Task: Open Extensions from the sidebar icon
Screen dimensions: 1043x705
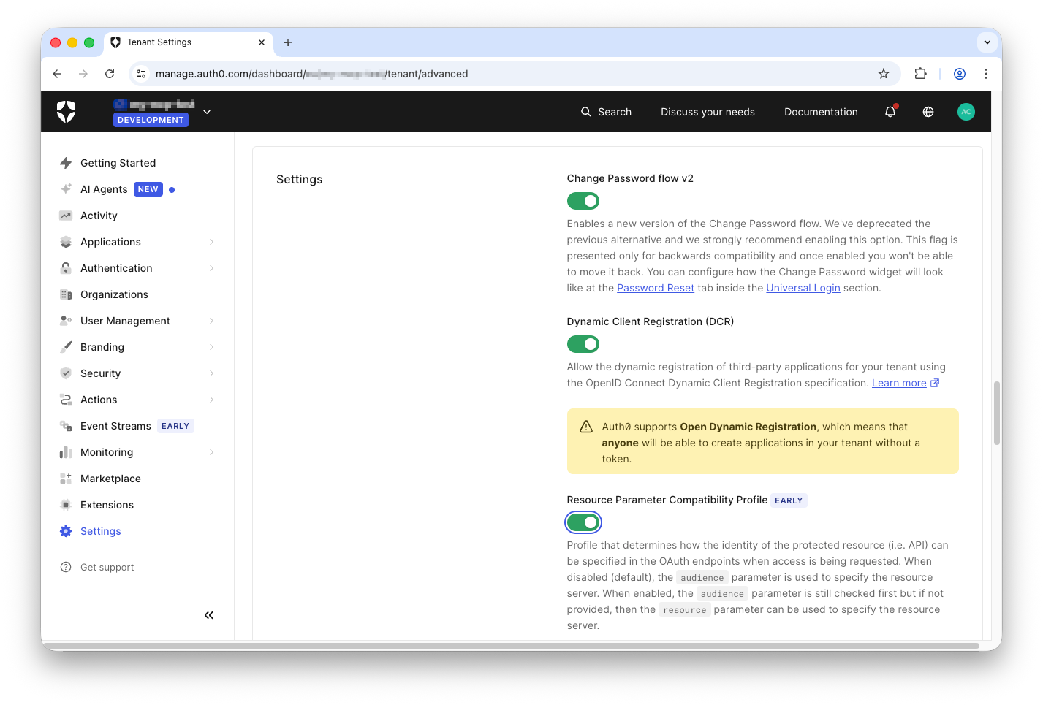Action: (x=66, y=504)
